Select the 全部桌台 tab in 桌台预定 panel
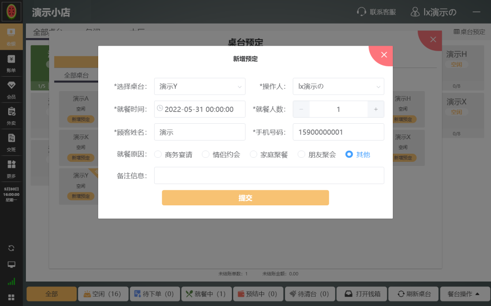Viewport: 491px width, 306px height. (76, 75)
